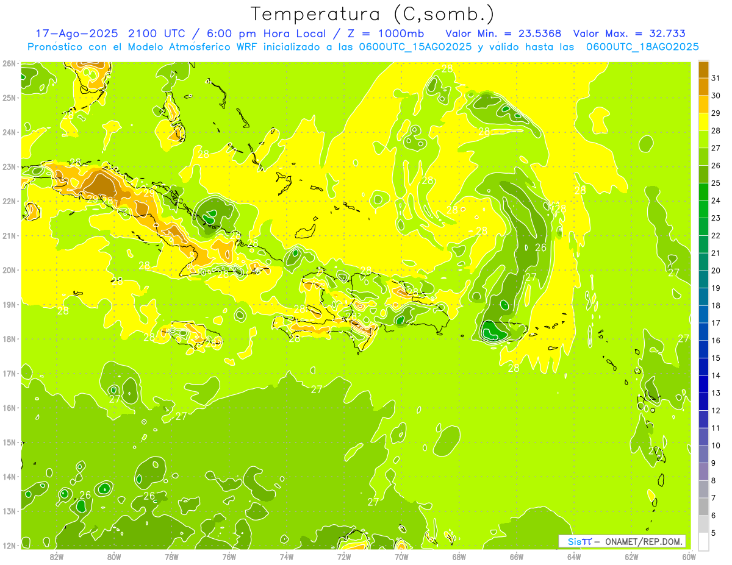Click the latitude axis label '19N'

click(9, 305)
